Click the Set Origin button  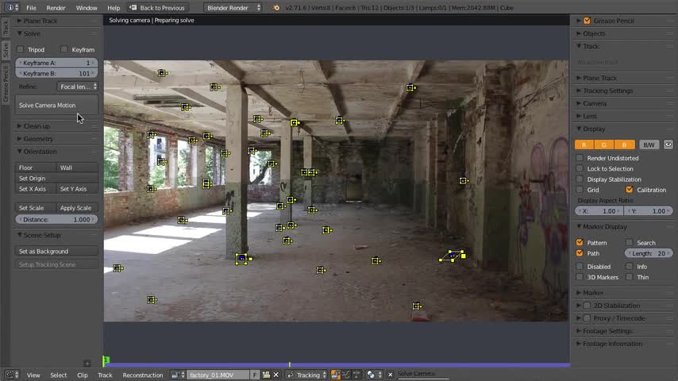click(56, 178)
